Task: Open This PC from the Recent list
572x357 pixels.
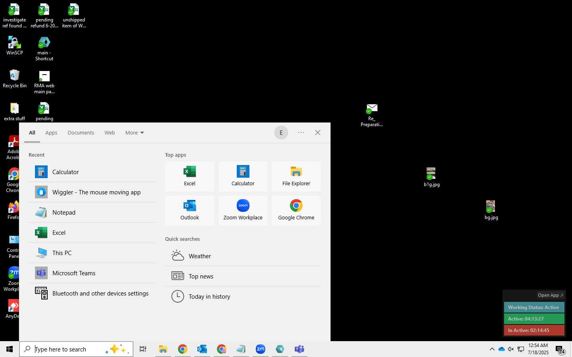Action: 92,253
